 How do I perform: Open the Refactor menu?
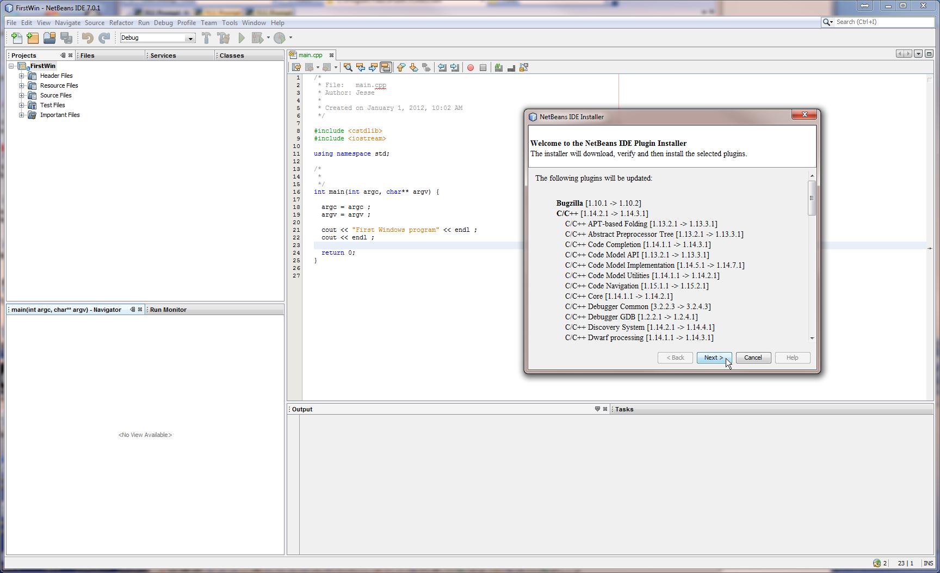tap(121, 23)
